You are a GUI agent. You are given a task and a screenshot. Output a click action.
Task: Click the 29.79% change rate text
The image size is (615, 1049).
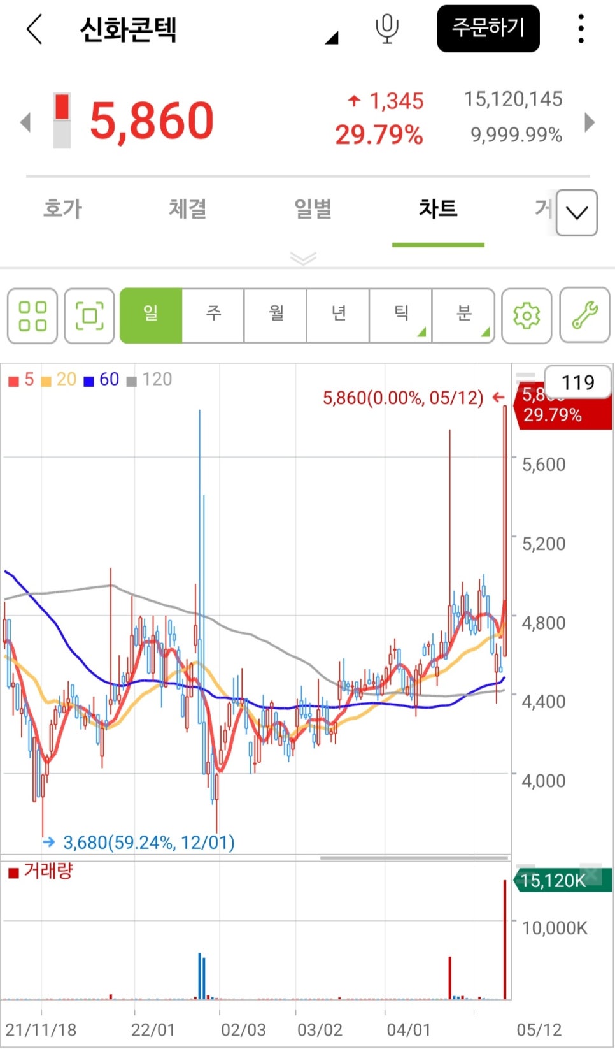pos(379,135)
